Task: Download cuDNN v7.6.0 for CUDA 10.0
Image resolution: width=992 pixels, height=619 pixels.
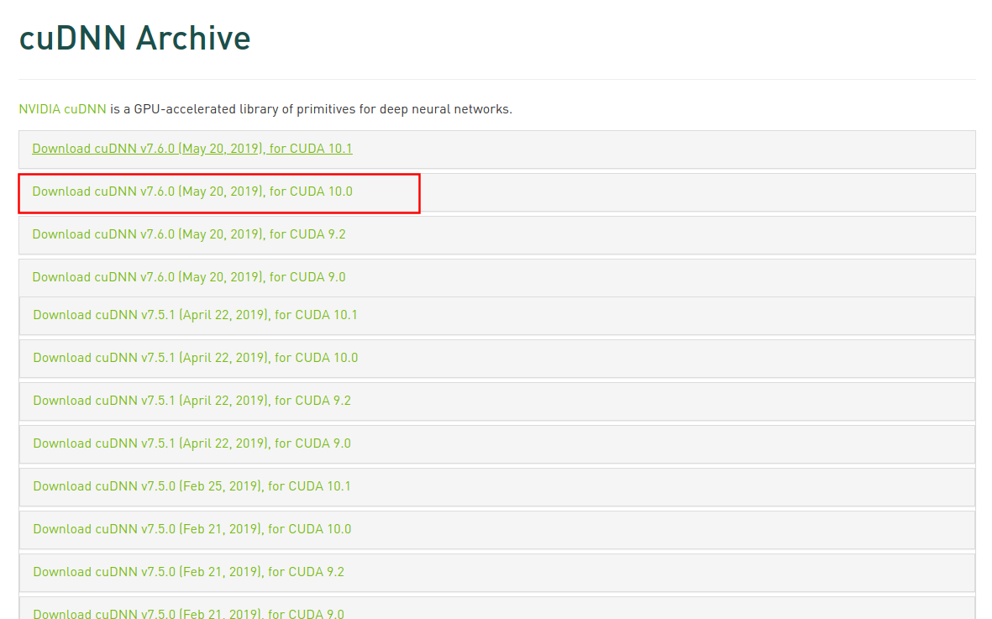Action: [192, 191]
